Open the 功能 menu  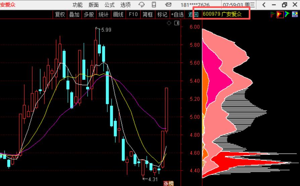coord(78,5)
